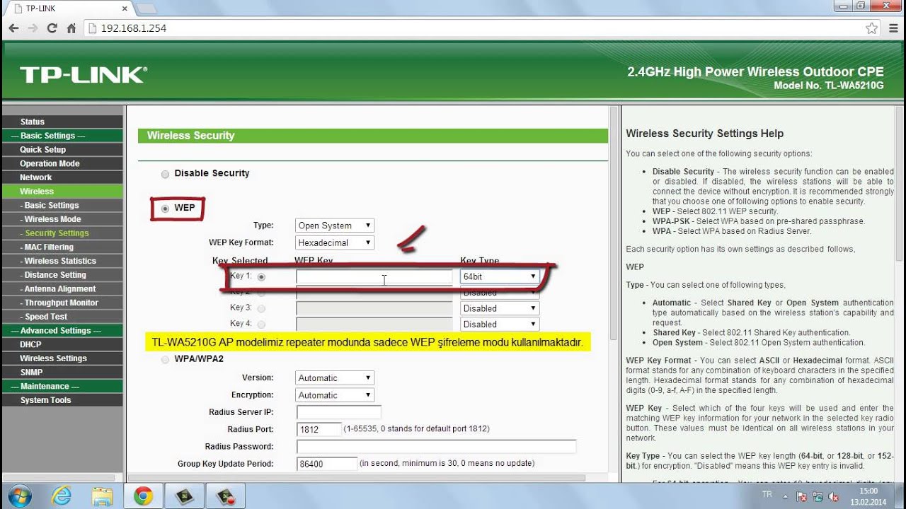Click the Key 1 WEP Key input field

tap(374, 277)
